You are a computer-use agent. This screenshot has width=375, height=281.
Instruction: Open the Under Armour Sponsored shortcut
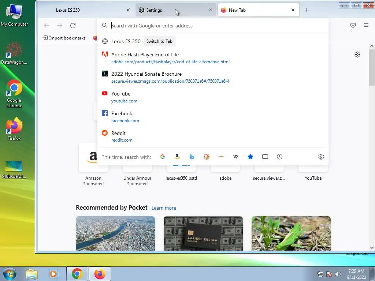coord(137,176)
